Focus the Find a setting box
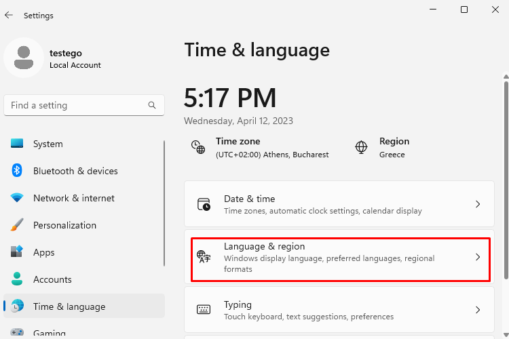Viewport: 509px width, 339px height. [83, 105]
